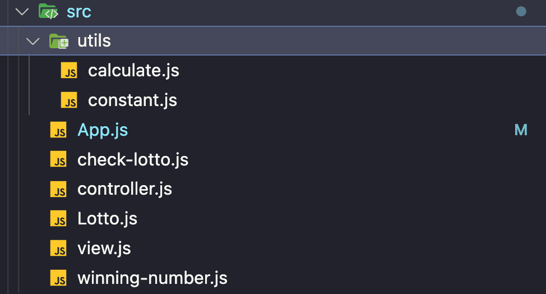Collapse the src folder chevron

pyautogui.click(x=22, y=11)
